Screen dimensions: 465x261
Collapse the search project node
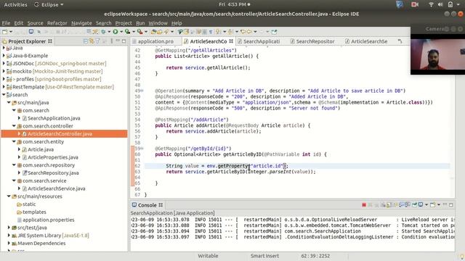(x=4, y=95)
